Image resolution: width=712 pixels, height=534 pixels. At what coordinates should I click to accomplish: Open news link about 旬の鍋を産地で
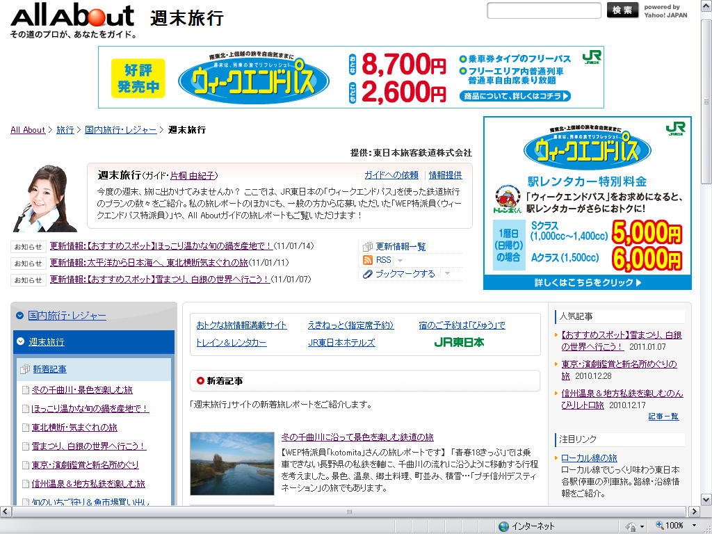pos(161,245)
